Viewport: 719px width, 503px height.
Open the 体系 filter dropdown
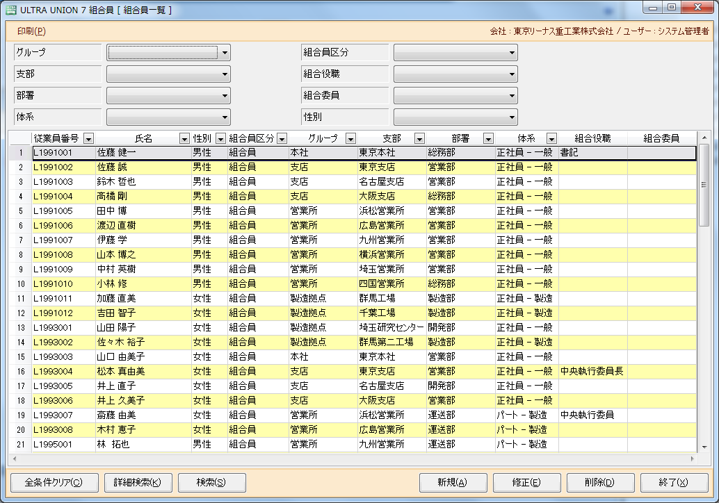[x=168, y=117]
